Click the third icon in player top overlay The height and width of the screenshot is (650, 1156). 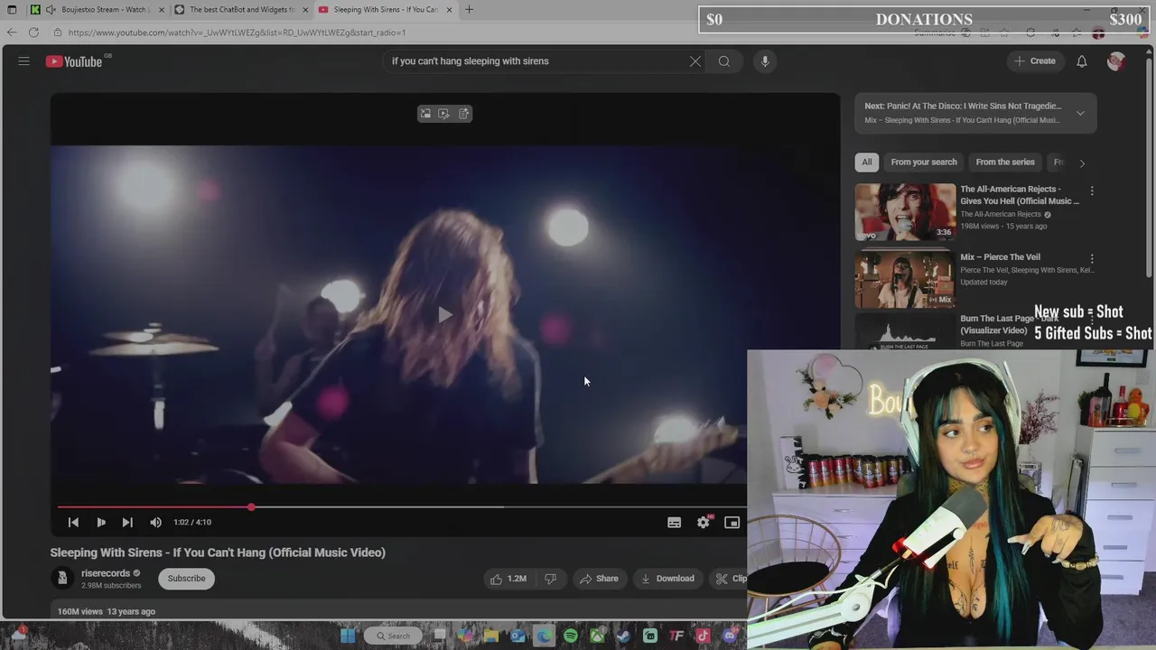pos(463,114)
